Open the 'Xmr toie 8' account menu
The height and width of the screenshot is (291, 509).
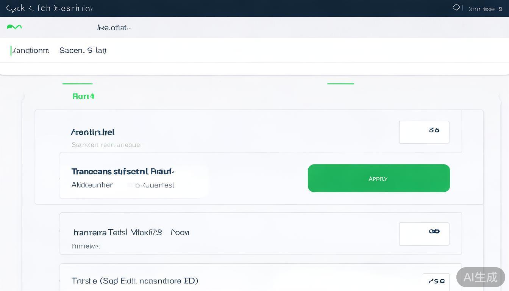485,9
